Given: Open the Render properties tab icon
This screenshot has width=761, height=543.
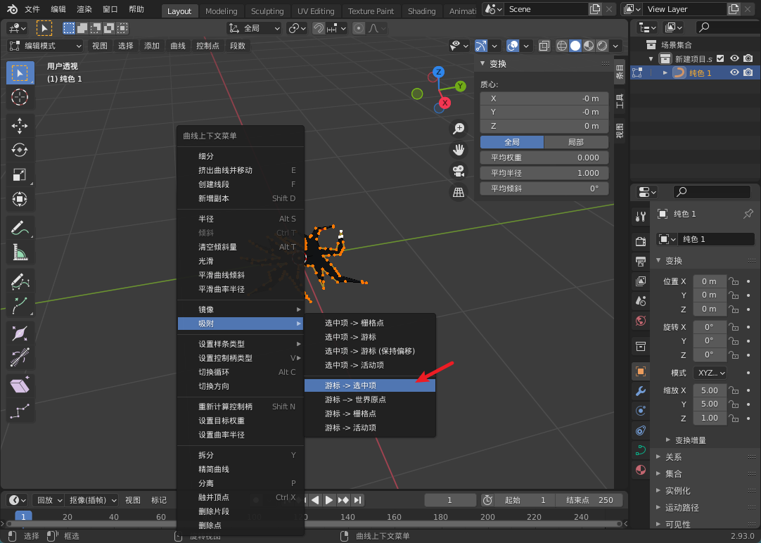Looking at the screenshot, I should 641,241.
